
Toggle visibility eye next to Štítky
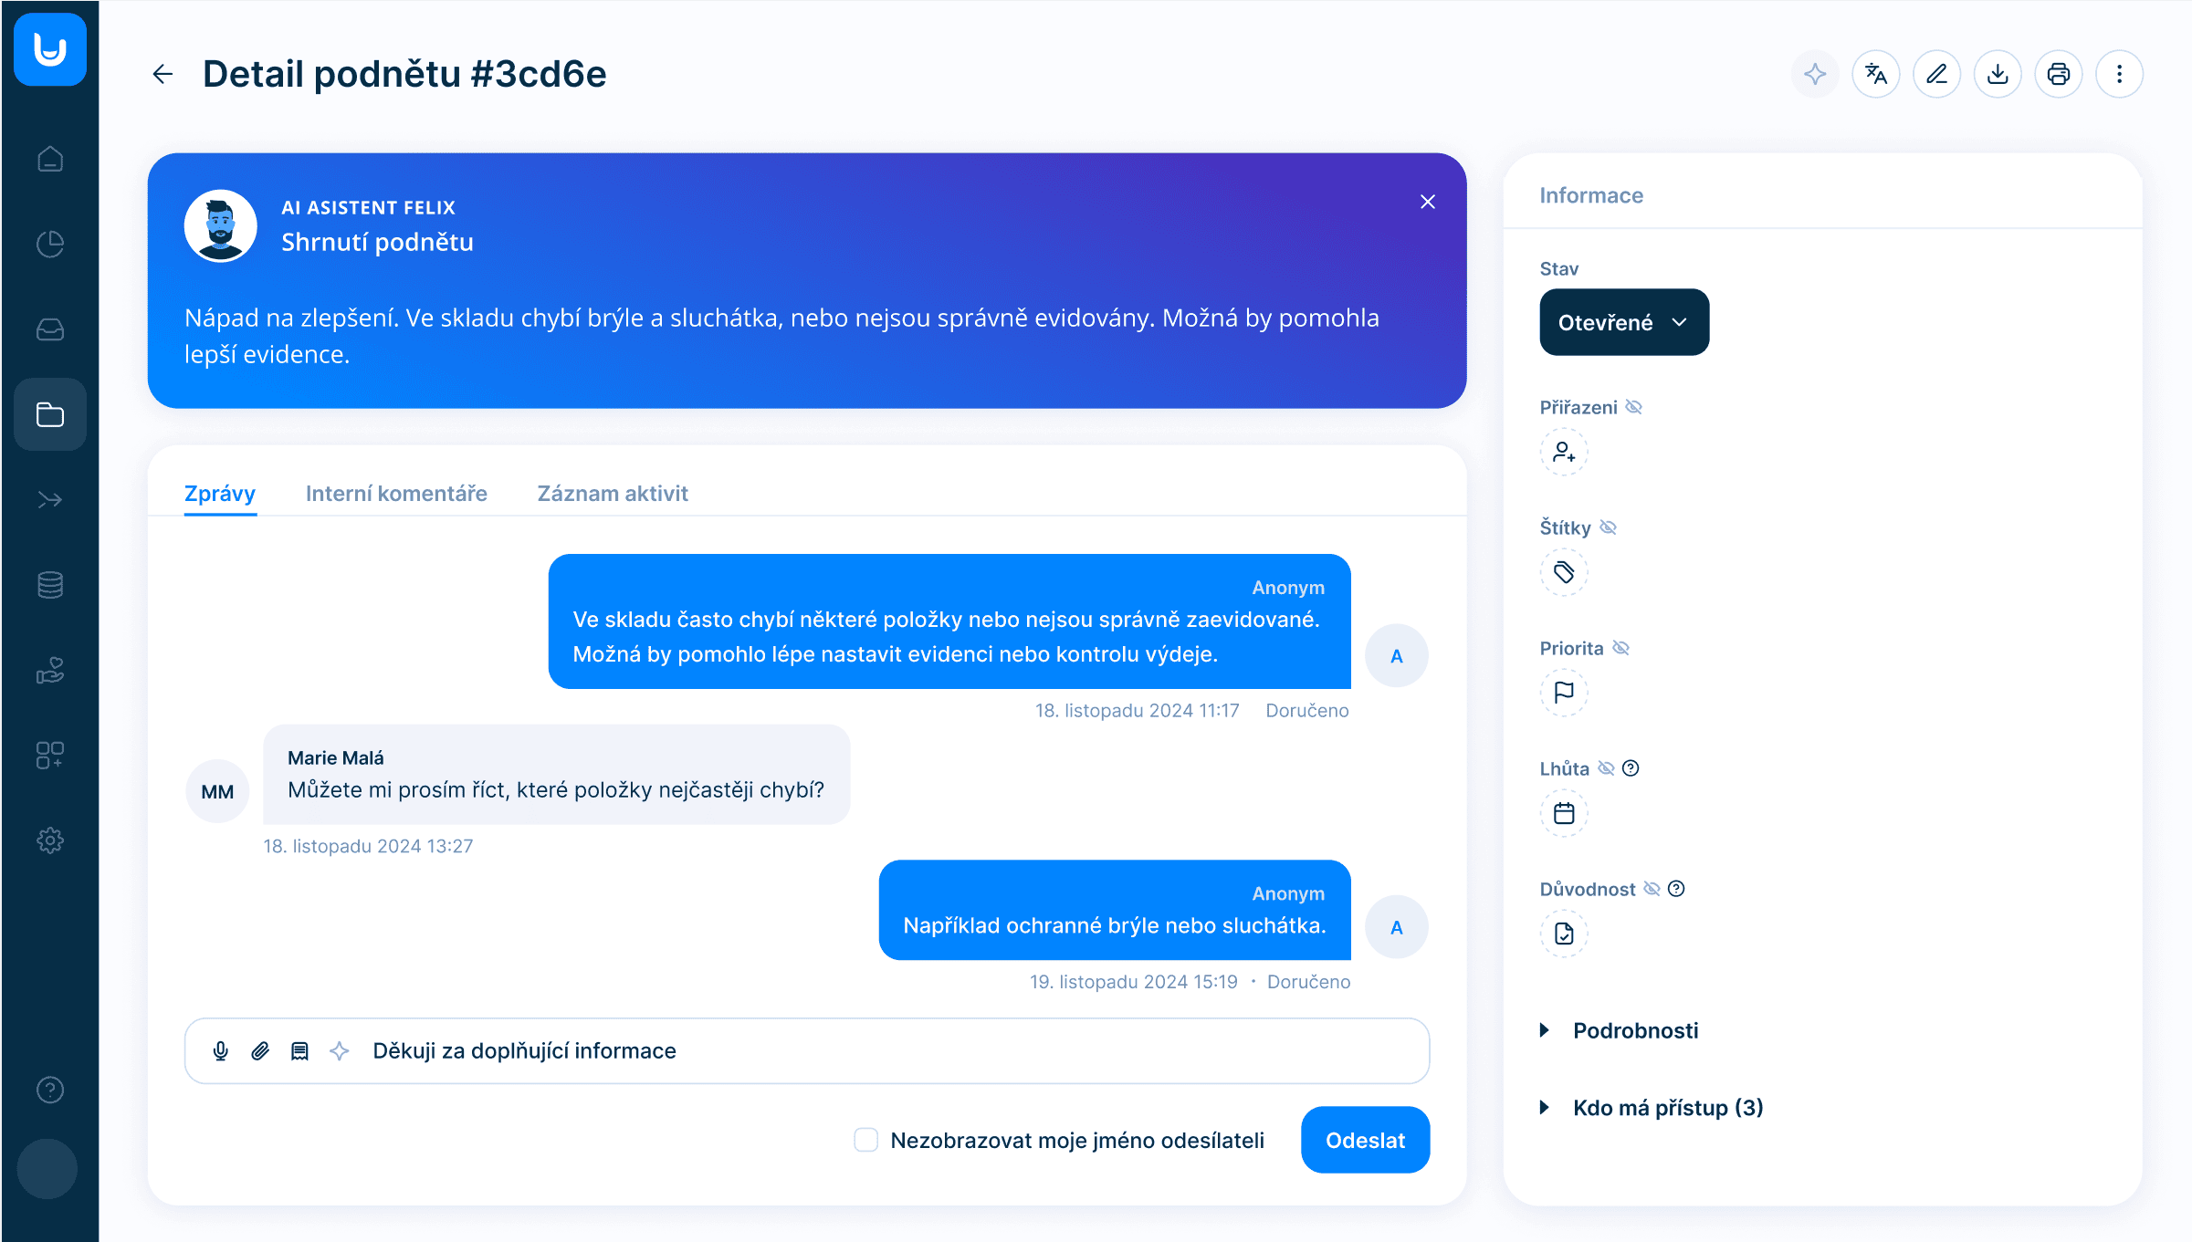[x=1609, y=527]
